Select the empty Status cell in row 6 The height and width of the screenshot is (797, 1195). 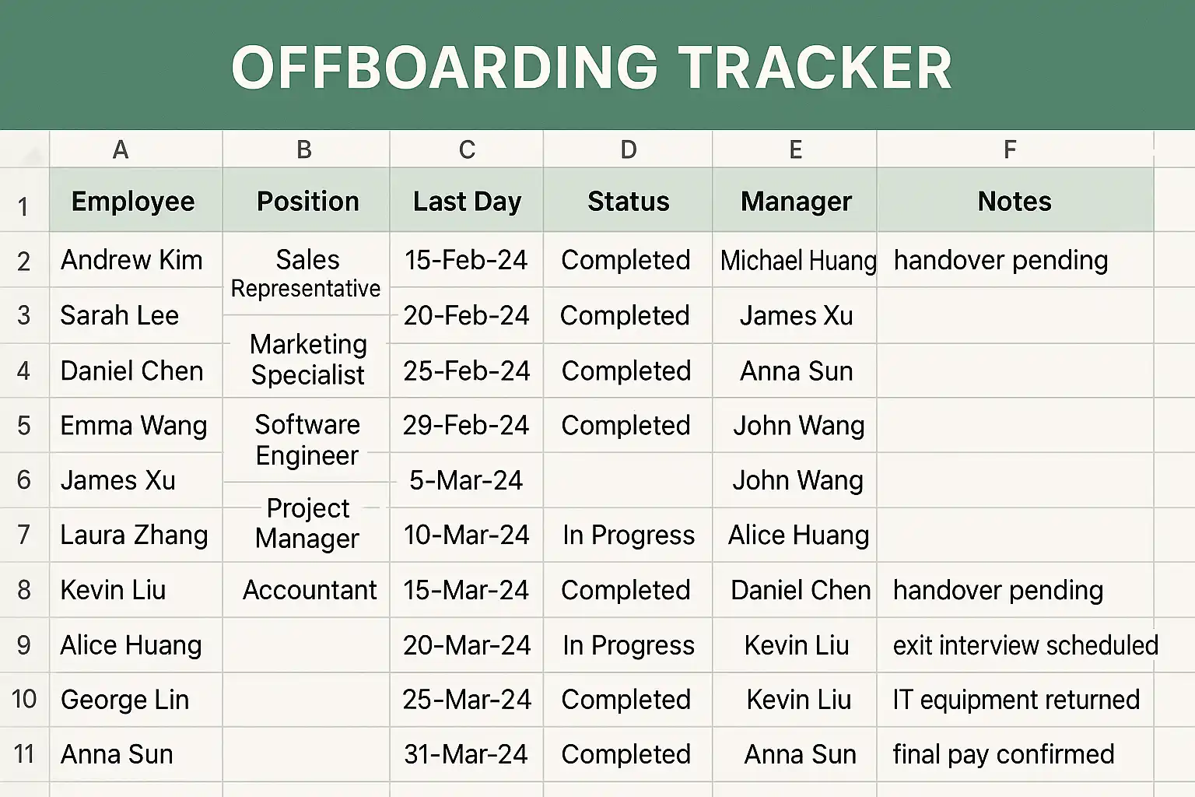point(628,480)
